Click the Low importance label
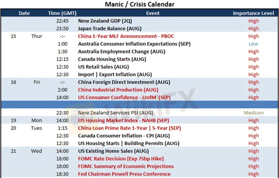This screenshot has width=279, height=178. pyautogui.click(x=254, y=44)
